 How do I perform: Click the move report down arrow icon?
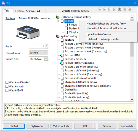[x=129, y=9]
